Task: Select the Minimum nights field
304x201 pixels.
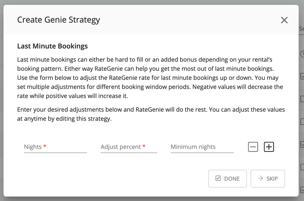Action: click(202, 147)
